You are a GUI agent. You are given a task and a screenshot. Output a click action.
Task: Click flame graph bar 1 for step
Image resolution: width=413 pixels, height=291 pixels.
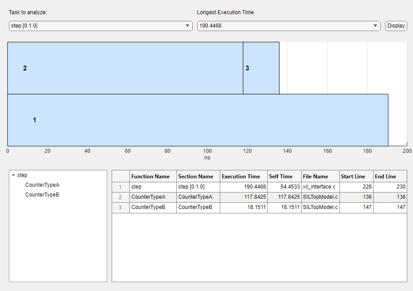point(198,120)
